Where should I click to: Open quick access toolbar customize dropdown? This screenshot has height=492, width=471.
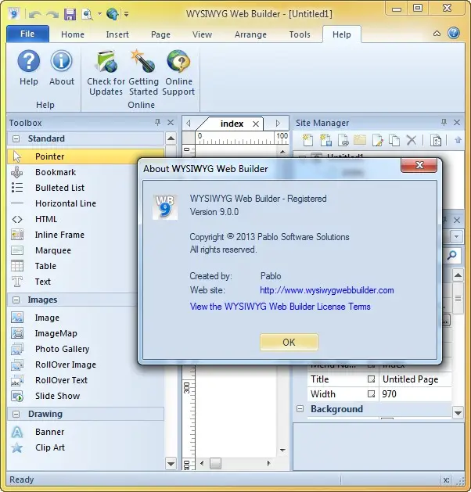point(126,14)
